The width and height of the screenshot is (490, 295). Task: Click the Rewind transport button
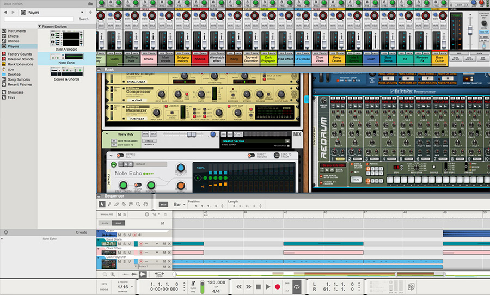point(239,286)
